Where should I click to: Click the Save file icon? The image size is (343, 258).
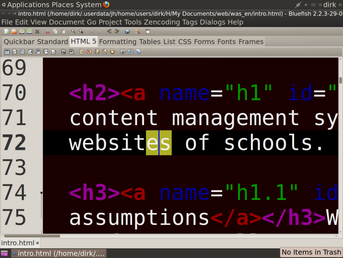click(22, 32)
